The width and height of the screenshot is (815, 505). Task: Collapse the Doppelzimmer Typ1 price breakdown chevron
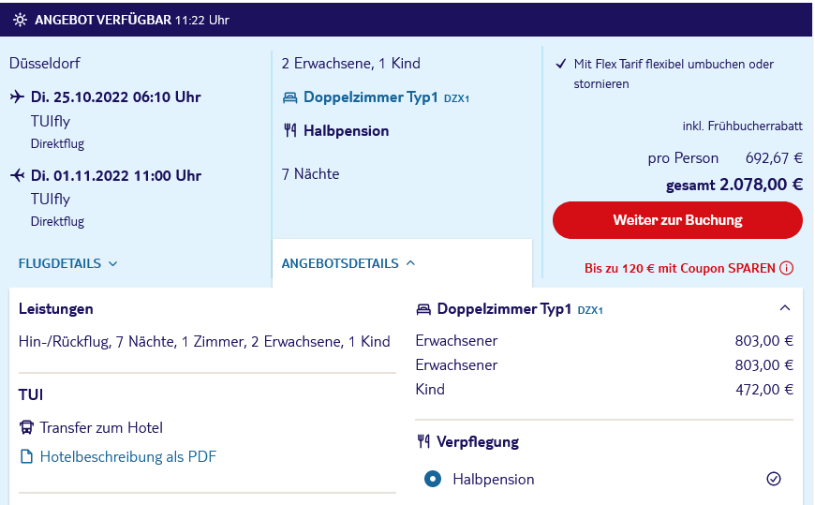coord(785,308)
